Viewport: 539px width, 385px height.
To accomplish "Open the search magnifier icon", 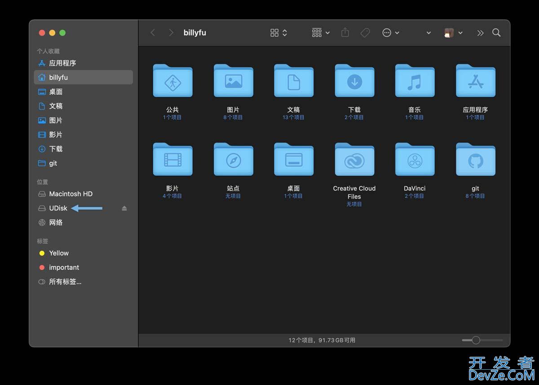I will click(x=496, y=33).
